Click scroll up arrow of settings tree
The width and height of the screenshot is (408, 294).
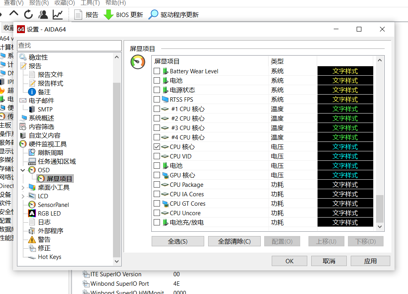click(117, 57)
